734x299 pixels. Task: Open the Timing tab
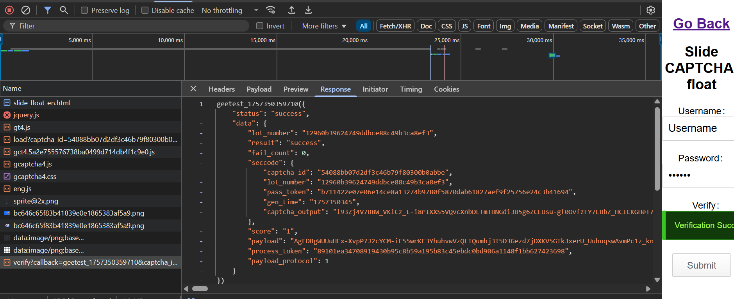point(411,89)
